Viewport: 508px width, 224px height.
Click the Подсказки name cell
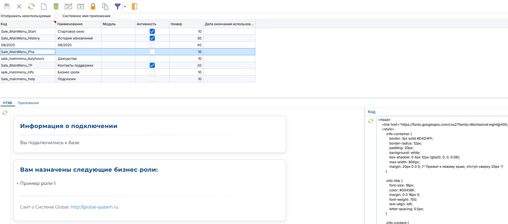[79, 79]
